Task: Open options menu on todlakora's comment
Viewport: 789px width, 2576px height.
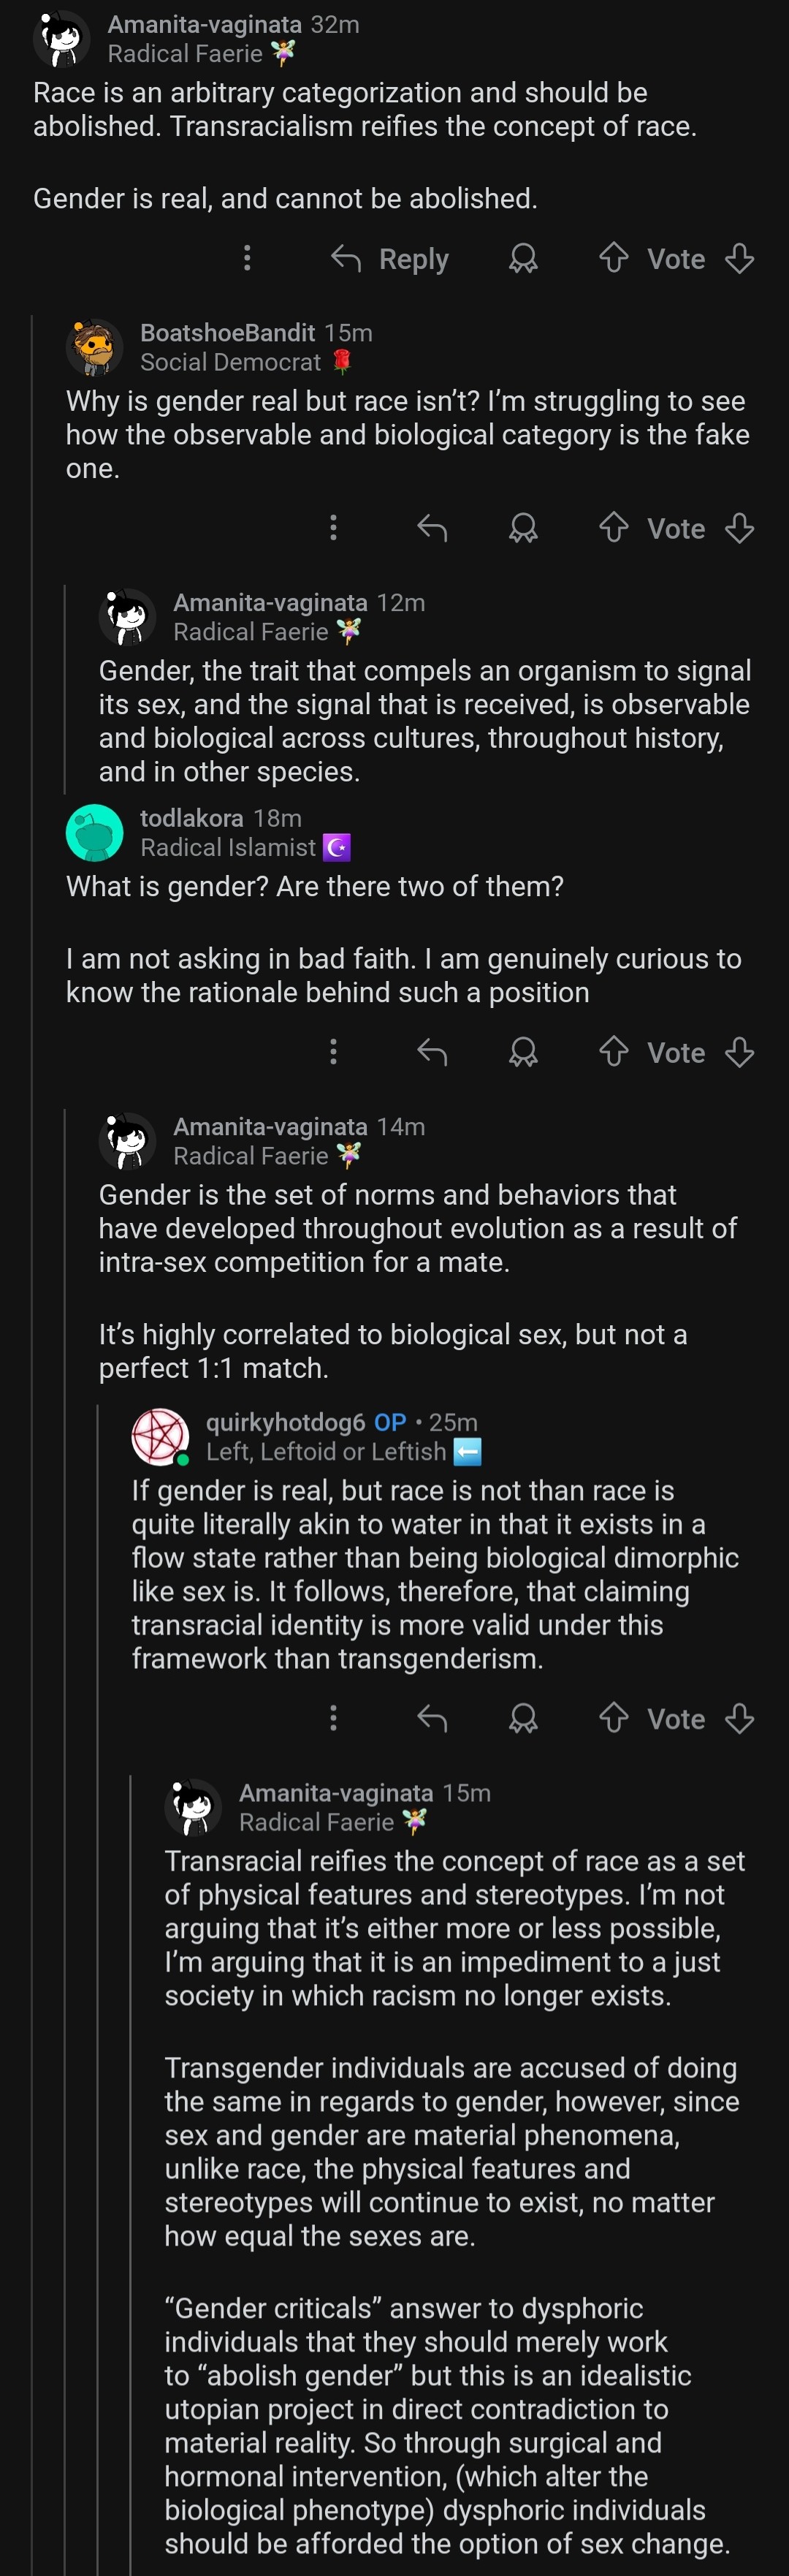Action: [x=333, y=1051]
